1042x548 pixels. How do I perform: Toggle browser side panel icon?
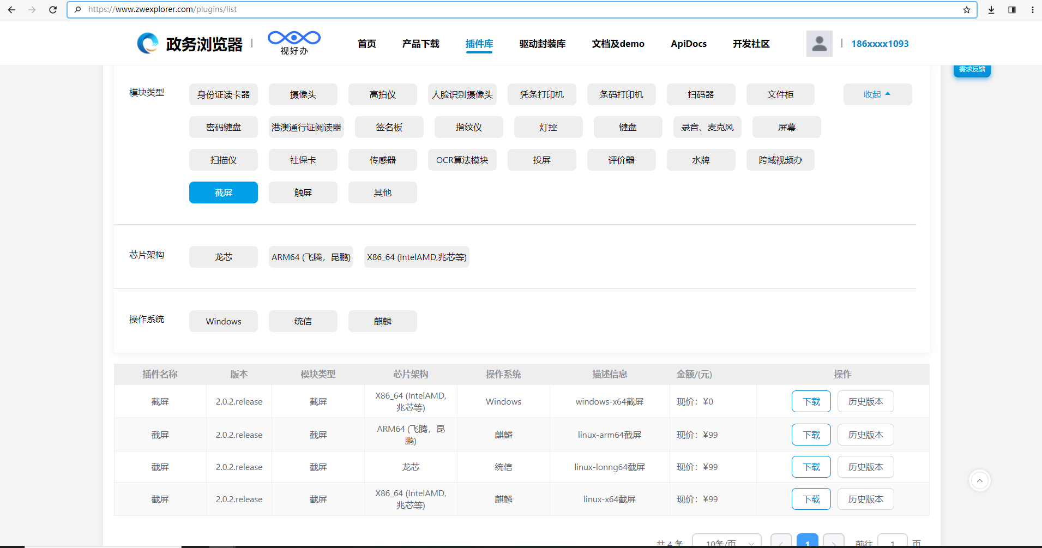coord(1012,10)
